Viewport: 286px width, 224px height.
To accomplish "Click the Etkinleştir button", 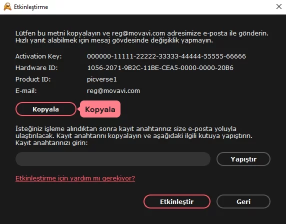I will 177,201.
